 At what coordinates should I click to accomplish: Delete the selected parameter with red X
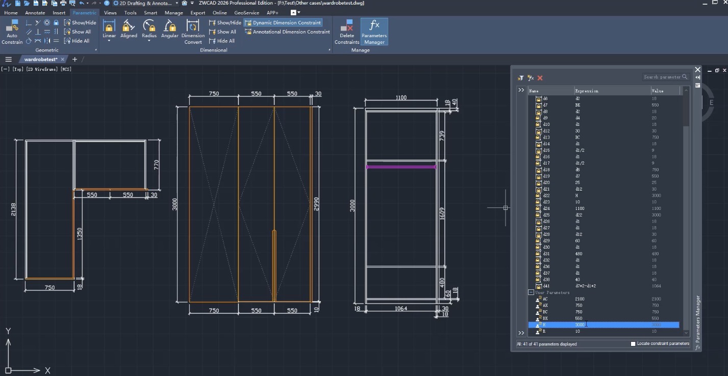540,78
